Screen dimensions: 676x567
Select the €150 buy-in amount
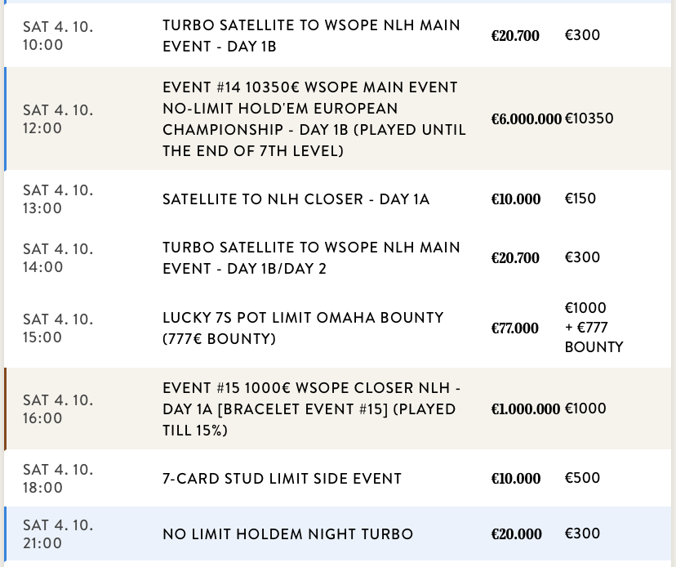click(580, 199)
